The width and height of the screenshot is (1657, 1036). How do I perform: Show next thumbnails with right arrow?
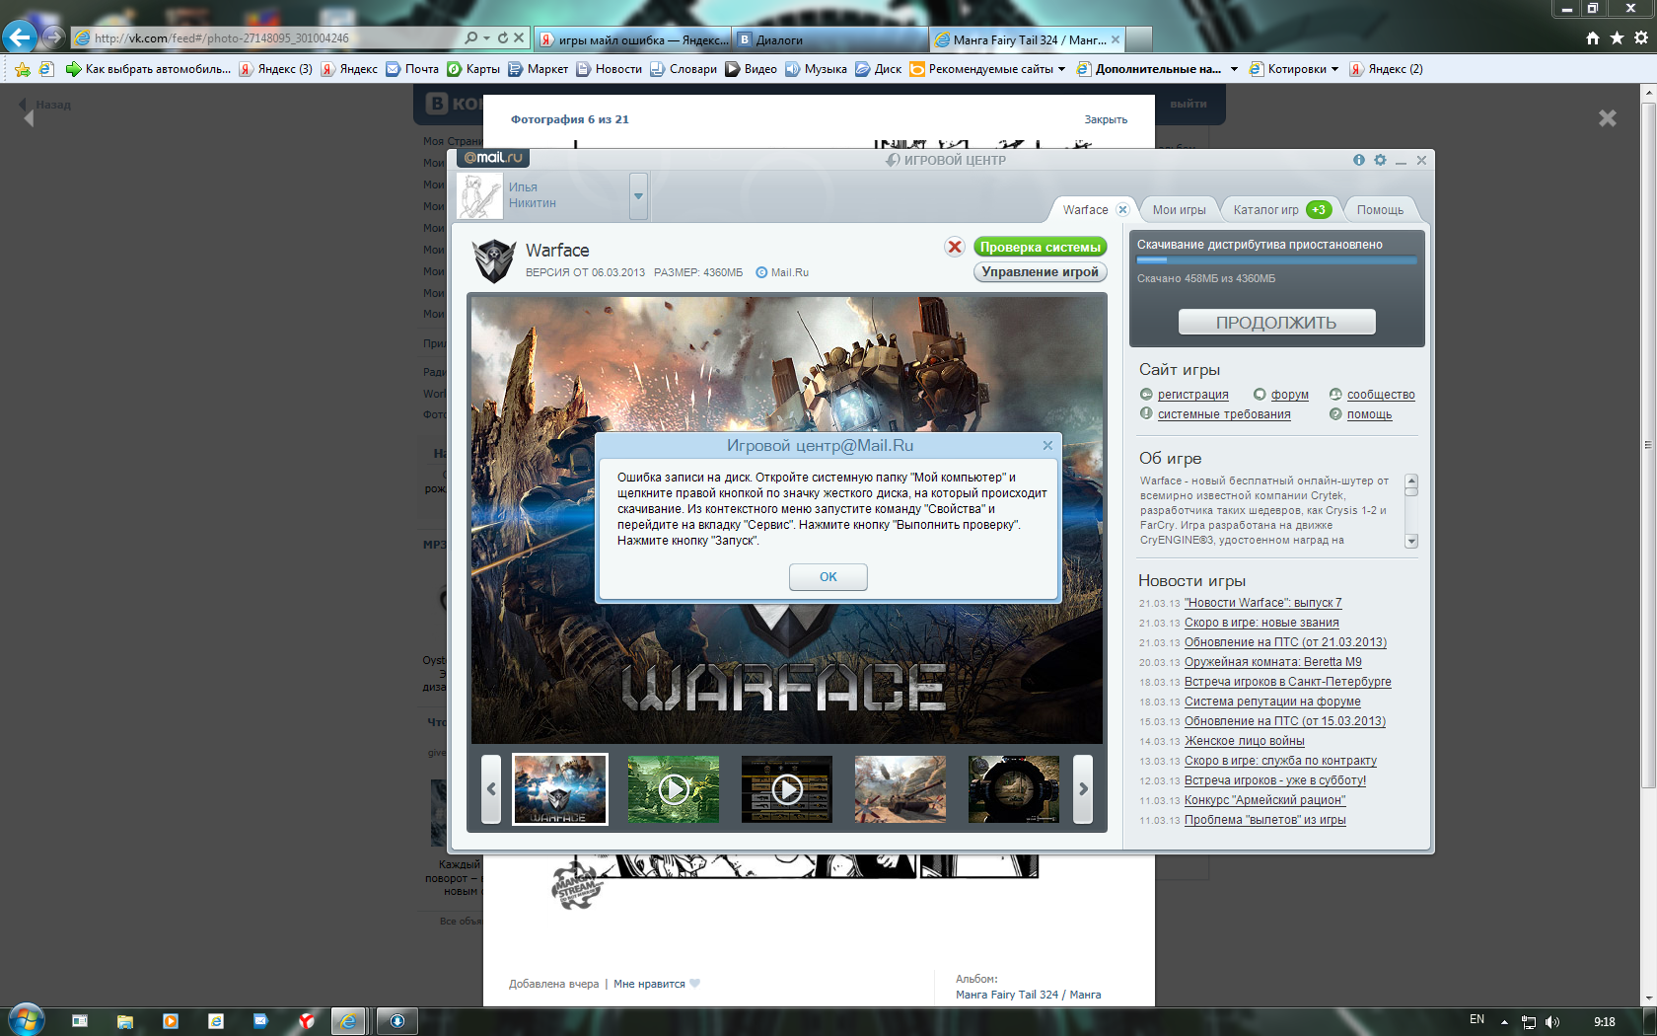1083,788
